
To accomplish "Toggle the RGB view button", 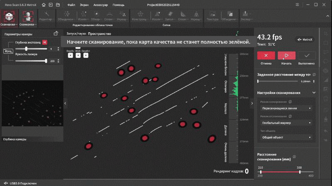I will click(78, 55).
